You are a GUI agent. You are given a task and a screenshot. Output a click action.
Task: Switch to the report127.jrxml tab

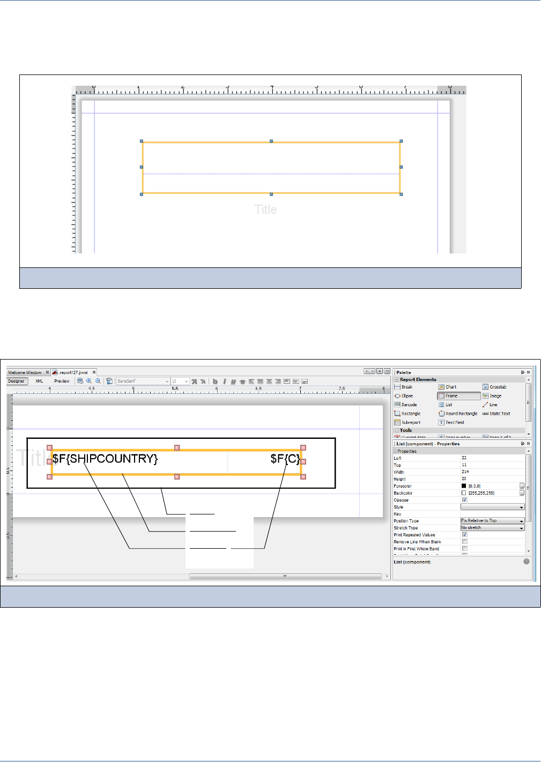tap(73, 372)
